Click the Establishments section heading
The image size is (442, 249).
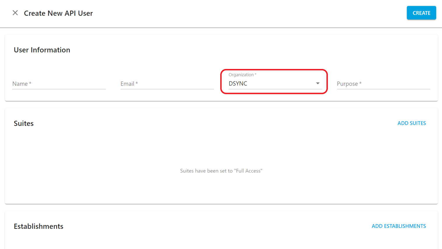pyautogui.click(x=39, y=226)
